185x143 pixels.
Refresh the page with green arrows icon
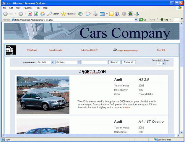[x=36, y=14]
